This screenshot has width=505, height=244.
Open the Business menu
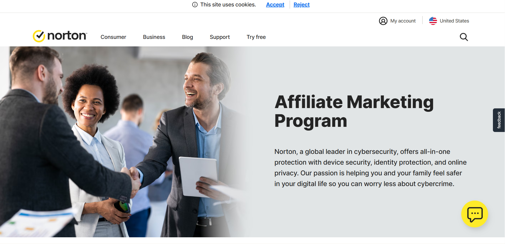[154, 37]
